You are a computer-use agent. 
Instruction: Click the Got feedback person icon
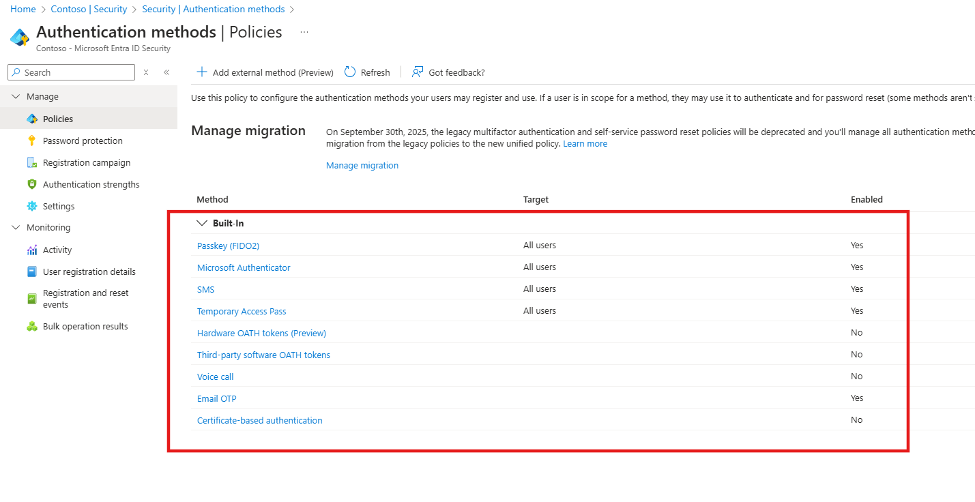tap(418, 72)
